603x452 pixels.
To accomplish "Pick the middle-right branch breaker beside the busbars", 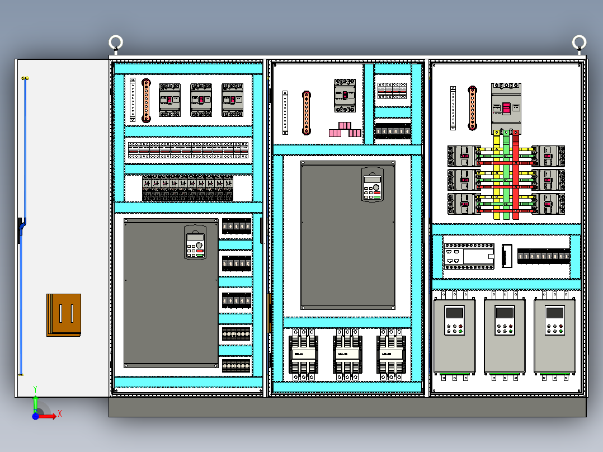I will tap(548, 180).
